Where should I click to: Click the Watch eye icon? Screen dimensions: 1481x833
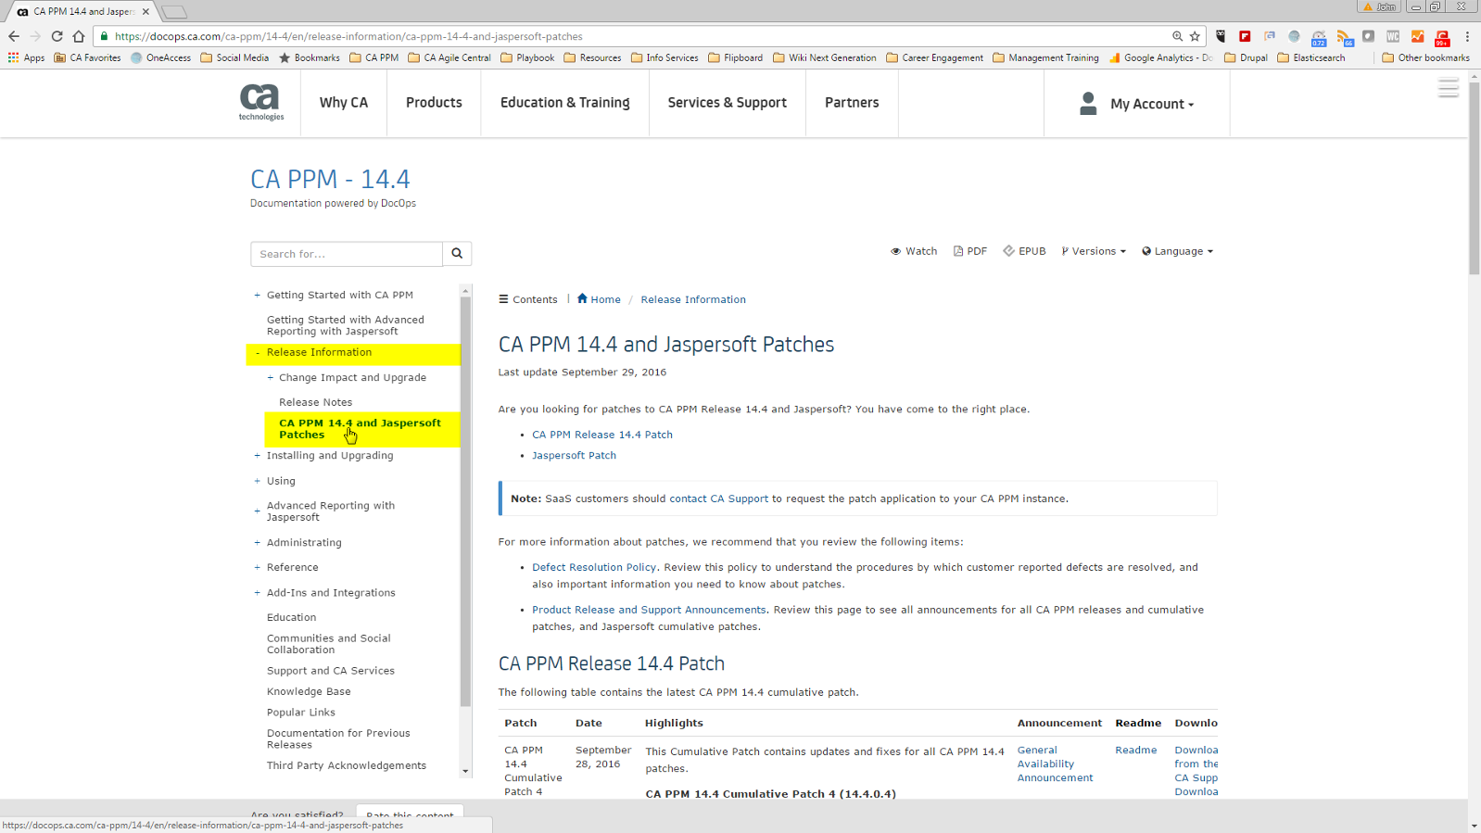click(895, 251)
